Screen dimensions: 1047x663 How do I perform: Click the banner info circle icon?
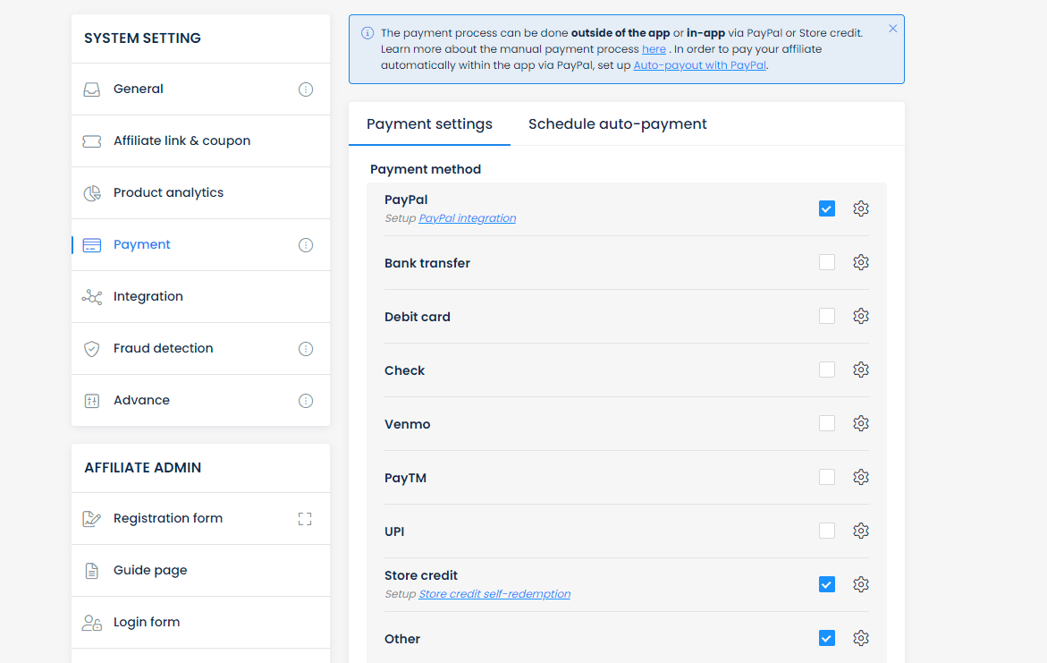367,33
